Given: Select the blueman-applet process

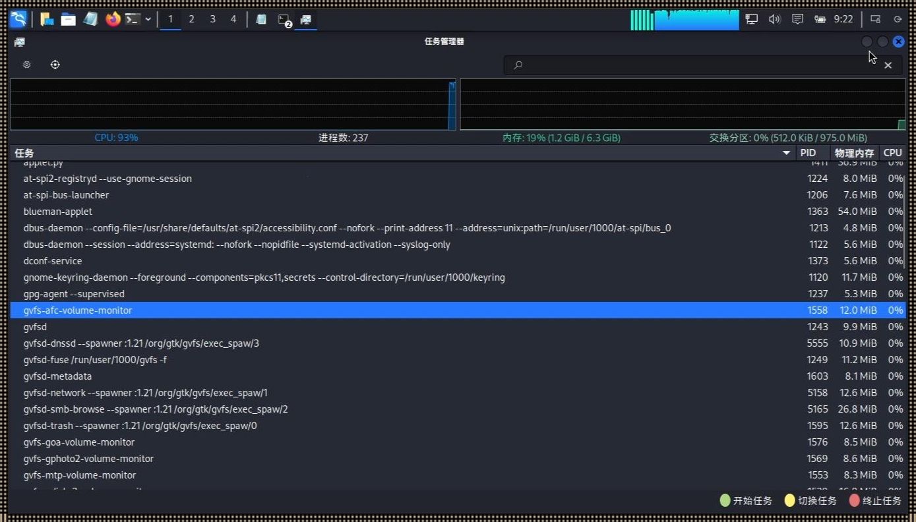Looking at the screenshot, I should click(x=458, y=212).
